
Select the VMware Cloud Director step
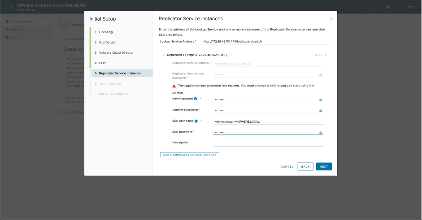click(116, 53)
